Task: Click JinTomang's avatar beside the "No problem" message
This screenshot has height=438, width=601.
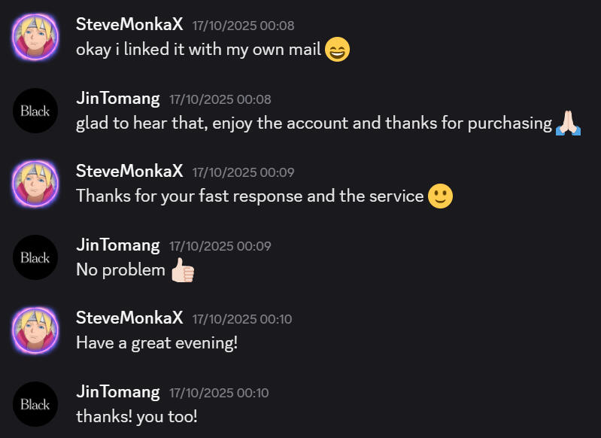Action: [x=35, y=257]
